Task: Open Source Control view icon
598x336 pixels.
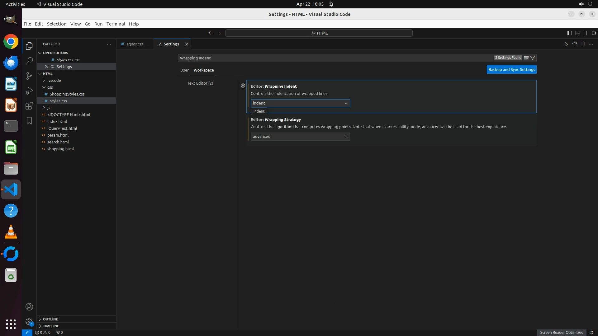Action: (29, 76)
